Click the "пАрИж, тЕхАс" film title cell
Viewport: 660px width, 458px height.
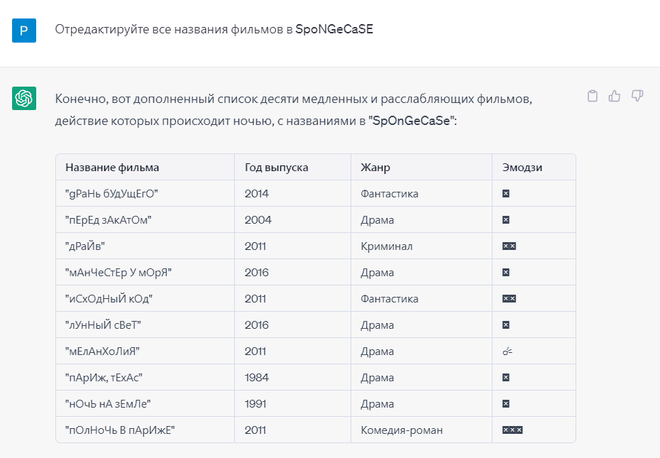coord(105,377)
